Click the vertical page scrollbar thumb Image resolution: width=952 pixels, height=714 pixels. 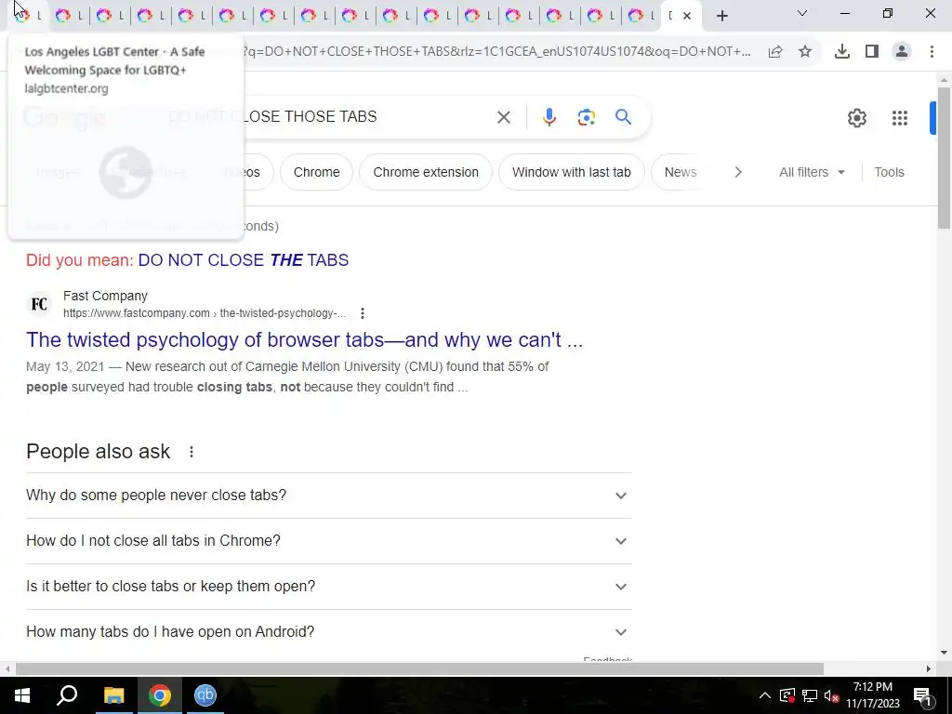944,158
